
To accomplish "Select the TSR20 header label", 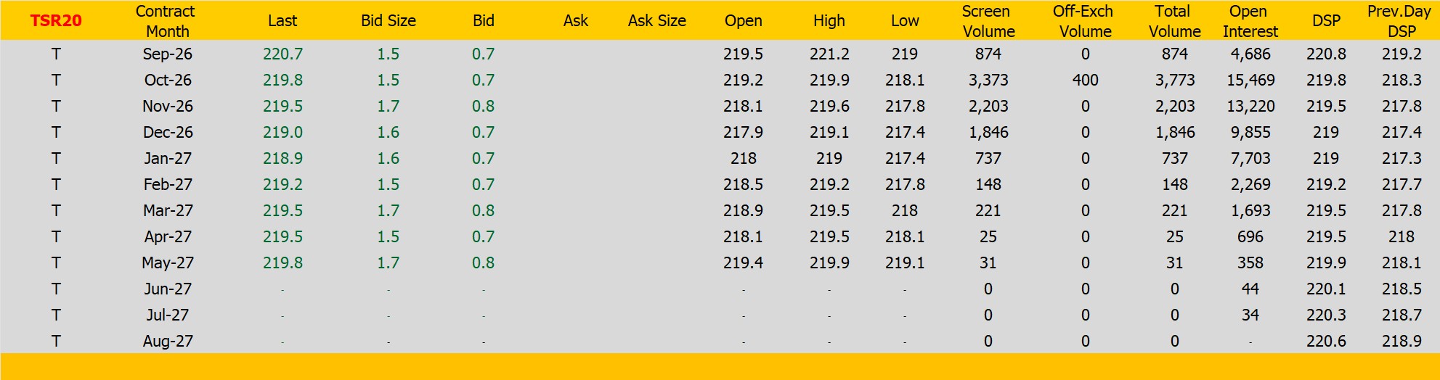I will pyautogui.click(x=56, y=21).
